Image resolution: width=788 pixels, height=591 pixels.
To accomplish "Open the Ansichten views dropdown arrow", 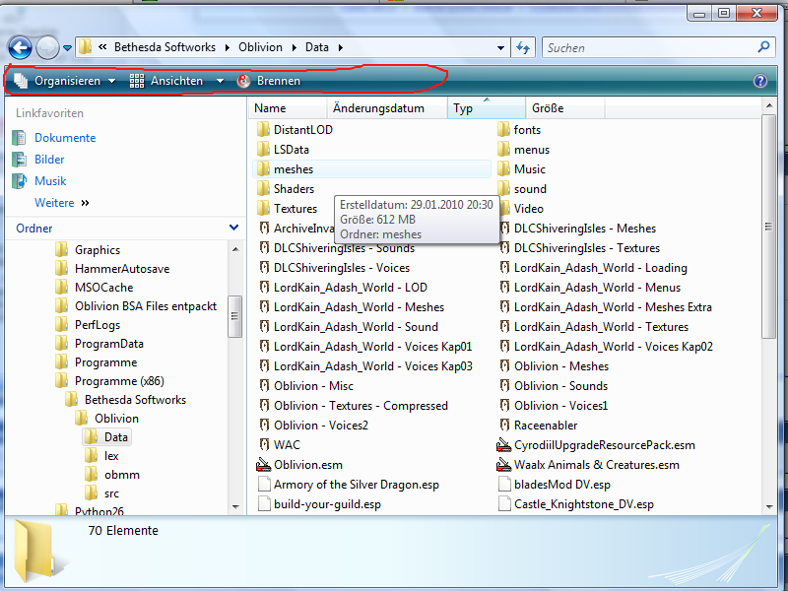I will [x=220, y=81].
